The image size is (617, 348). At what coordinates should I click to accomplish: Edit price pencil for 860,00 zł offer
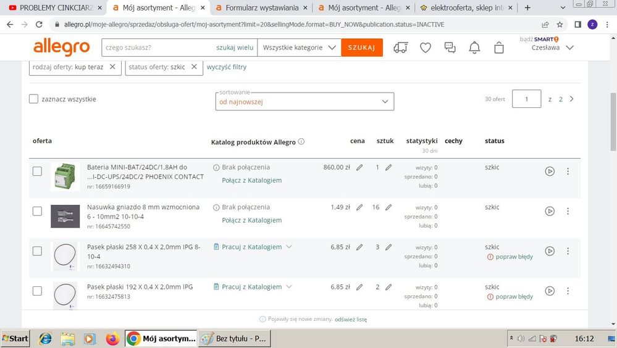pos(359,167)
